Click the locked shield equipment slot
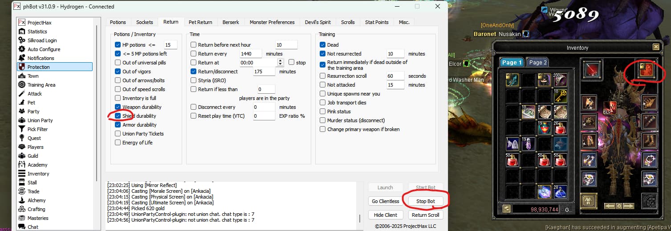Screen dimensions: 671x231 pyautogui.click(x=645, y=69)
